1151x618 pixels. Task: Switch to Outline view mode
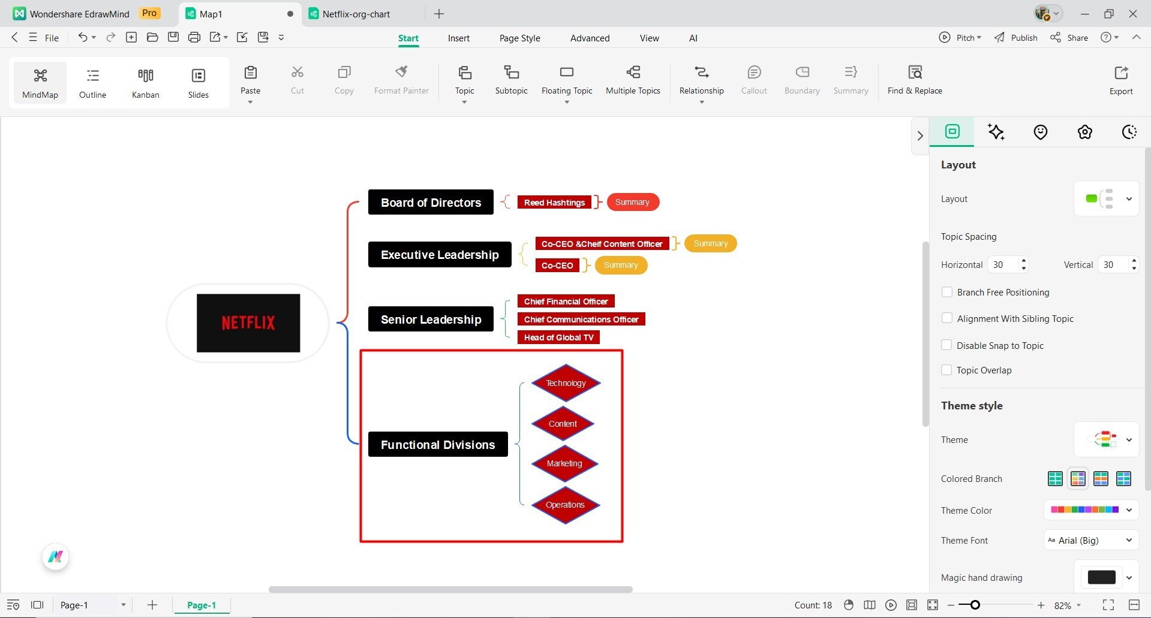pos(92,83)
